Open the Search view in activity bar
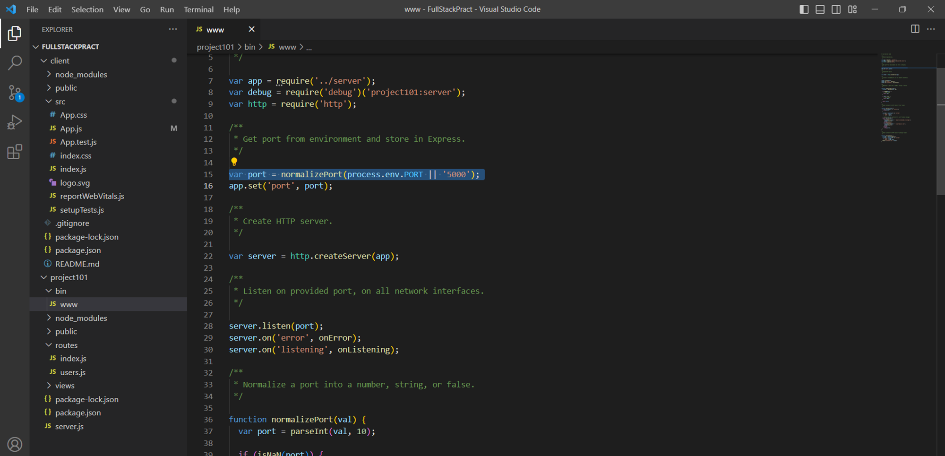The image size is (945, 456). (x=15, y=63)
